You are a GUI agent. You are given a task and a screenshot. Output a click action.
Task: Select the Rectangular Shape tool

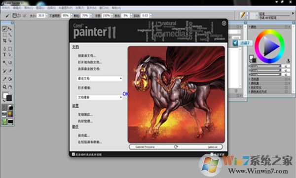click(x=10, y=49)
